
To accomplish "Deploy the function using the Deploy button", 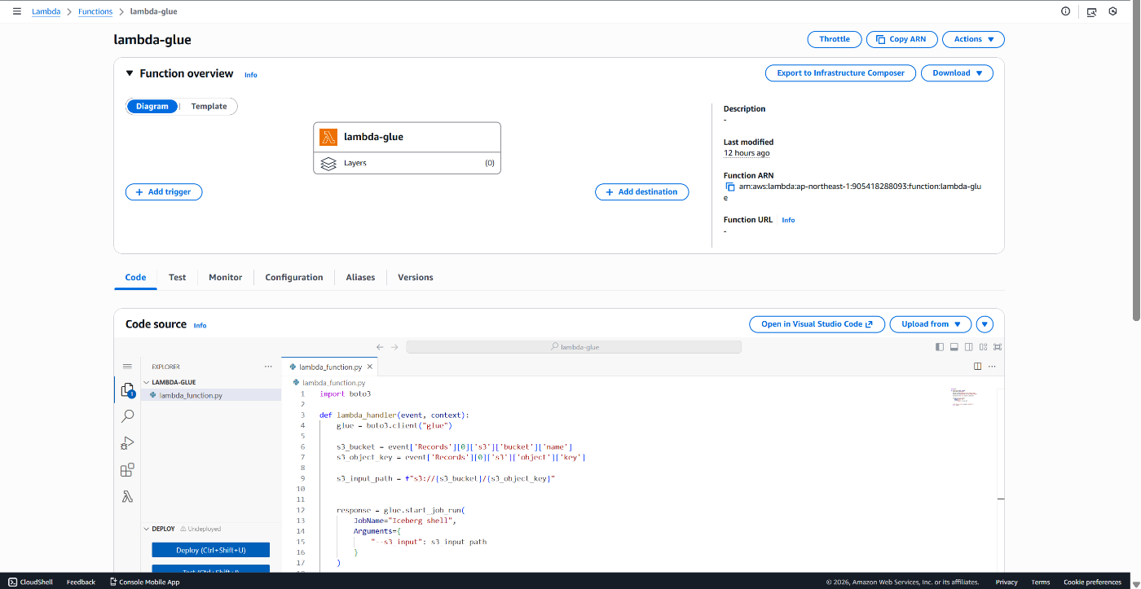I will point(209,549).
